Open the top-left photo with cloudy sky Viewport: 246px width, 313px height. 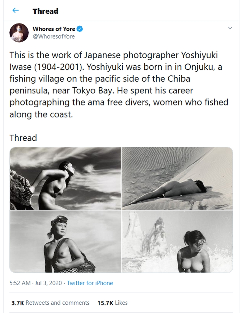[65, 178]
